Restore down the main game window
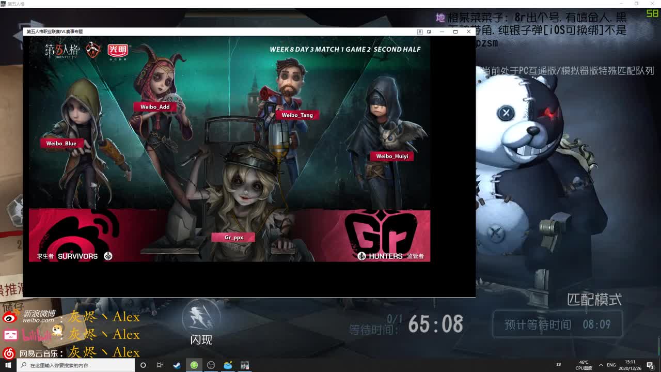The width and height of the screenshot is (661, 372). (x=636, y=4)
